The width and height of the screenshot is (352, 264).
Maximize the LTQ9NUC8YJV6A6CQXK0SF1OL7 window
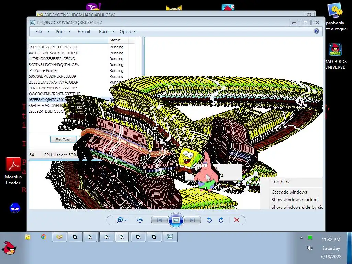point(305,22)
